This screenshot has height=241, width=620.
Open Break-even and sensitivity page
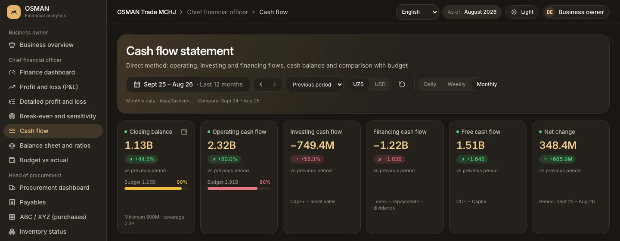pyautogui.click(x=53, y=116)
